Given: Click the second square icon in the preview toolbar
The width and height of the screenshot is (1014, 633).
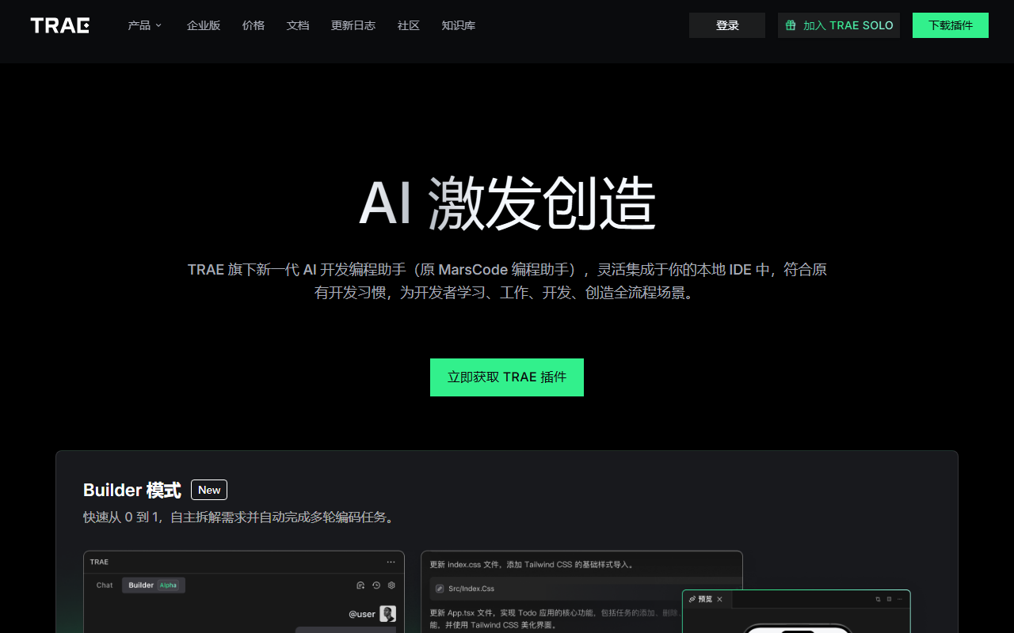Looking at the screenshot, I should pyautogui.click(x=889, y=599).
